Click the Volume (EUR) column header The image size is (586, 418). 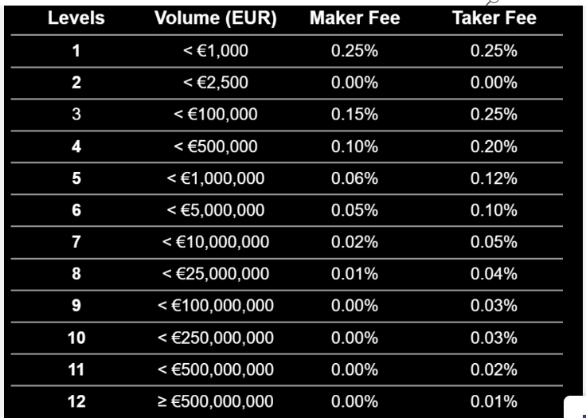tap(216, 18)
